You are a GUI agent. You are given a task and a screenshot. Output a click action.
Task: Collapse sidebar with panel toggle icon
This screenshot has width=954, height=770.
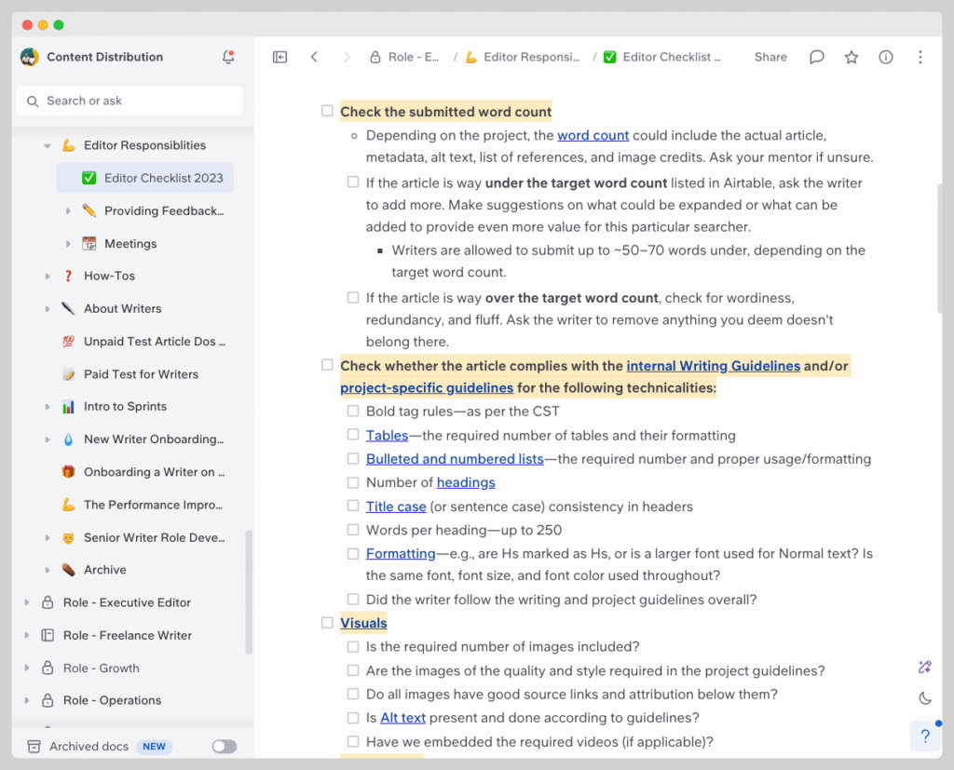pyautogui.click(x=279, y=57)
